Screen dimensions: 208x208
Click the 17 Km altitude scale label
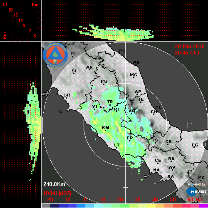[x=5, y=5]
